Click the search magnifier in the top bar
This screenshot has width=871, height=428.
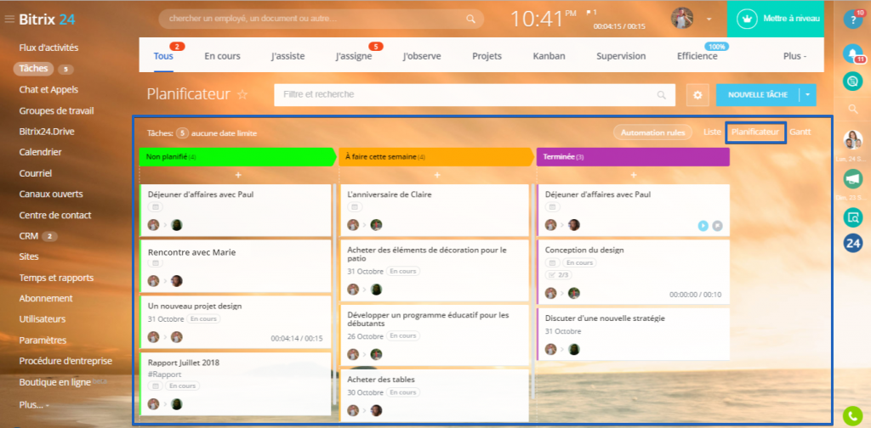[x=470, y=19]
